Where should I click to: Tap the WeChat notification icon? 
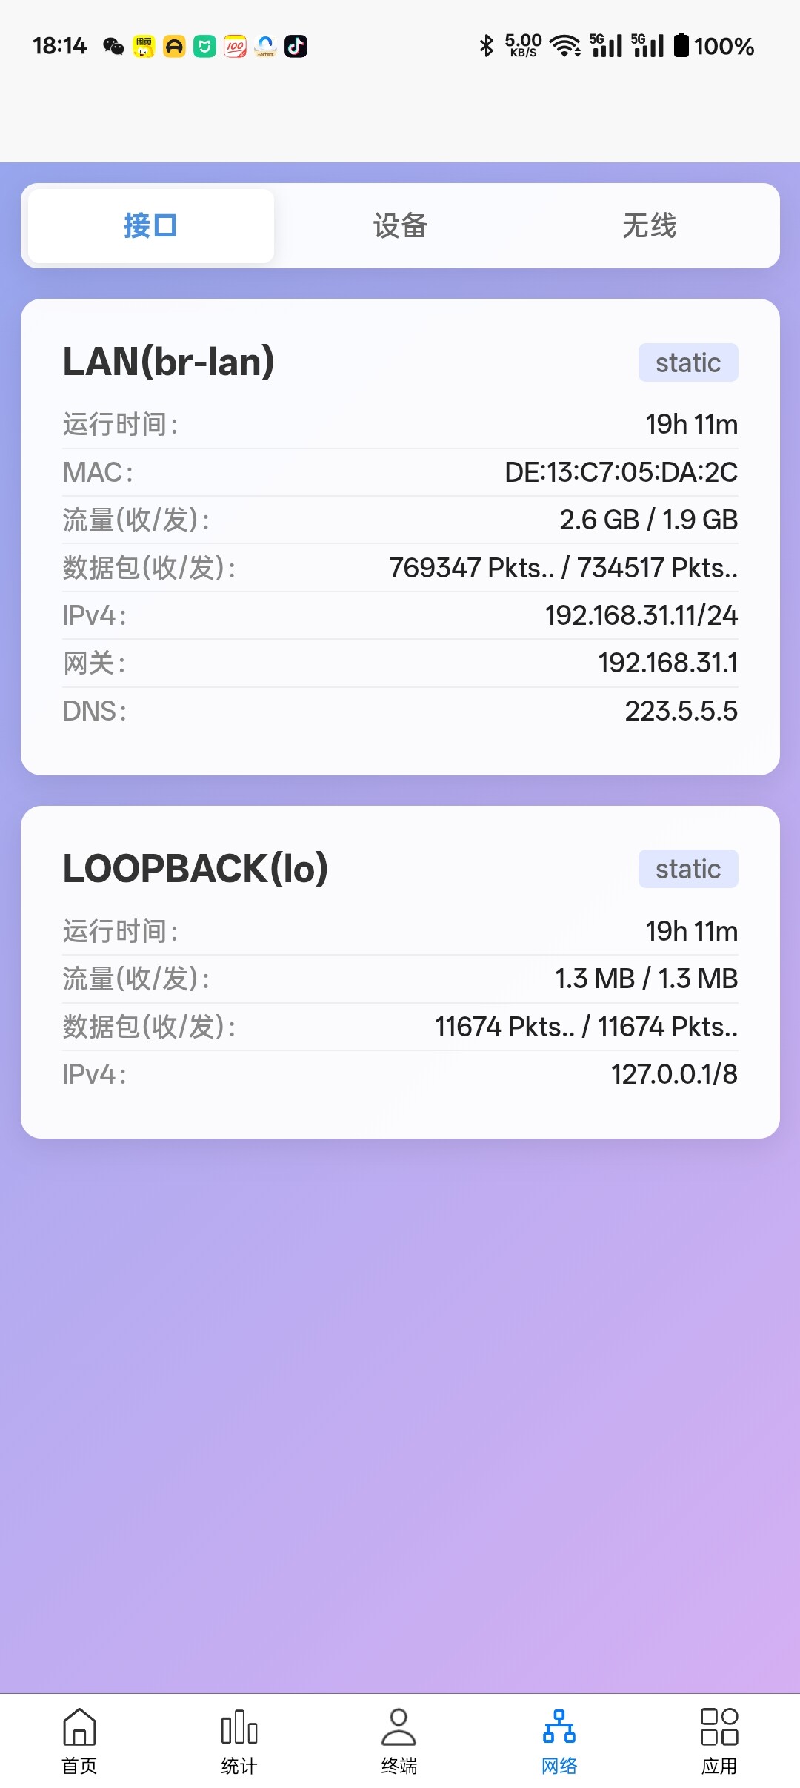point(113,47)
